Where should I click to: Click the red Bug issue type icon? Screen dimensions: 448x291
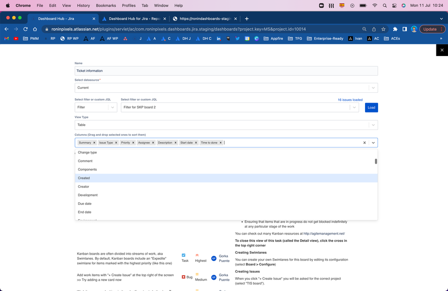coord(183,277)
